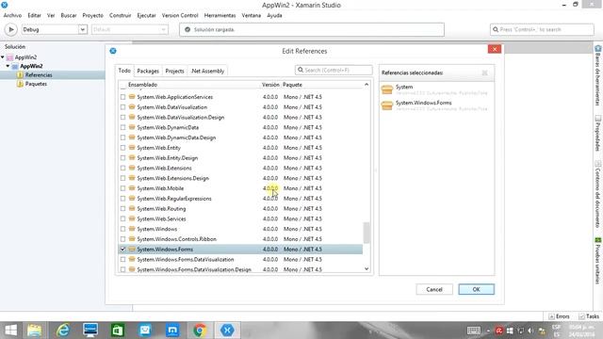Launch Internet Explorer from taskbar

pyautogui.click(x=63, y=331)
